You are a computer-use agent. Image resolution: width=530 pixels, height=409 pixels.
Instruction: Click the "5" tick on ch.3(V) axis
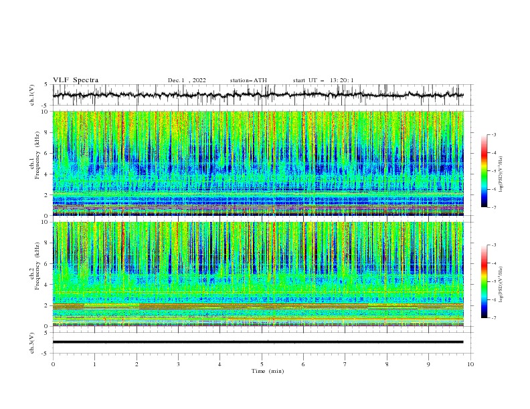point(46,333)
